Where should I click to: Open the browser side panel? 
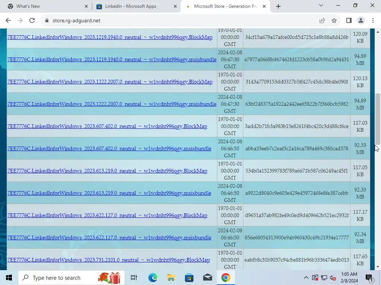[x=349, y=21]
